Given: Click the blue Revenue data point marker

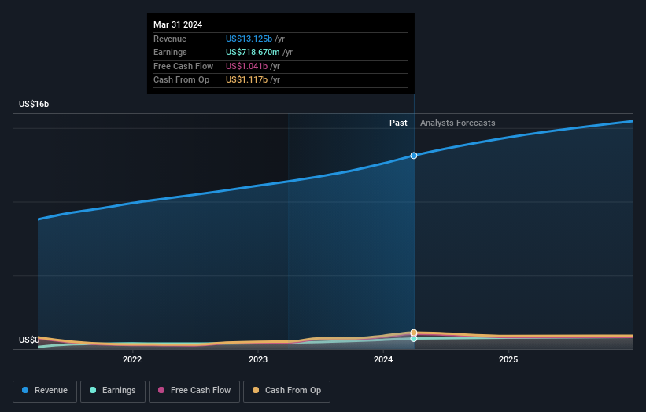Looking at the screenshot, I should [414, 156].
